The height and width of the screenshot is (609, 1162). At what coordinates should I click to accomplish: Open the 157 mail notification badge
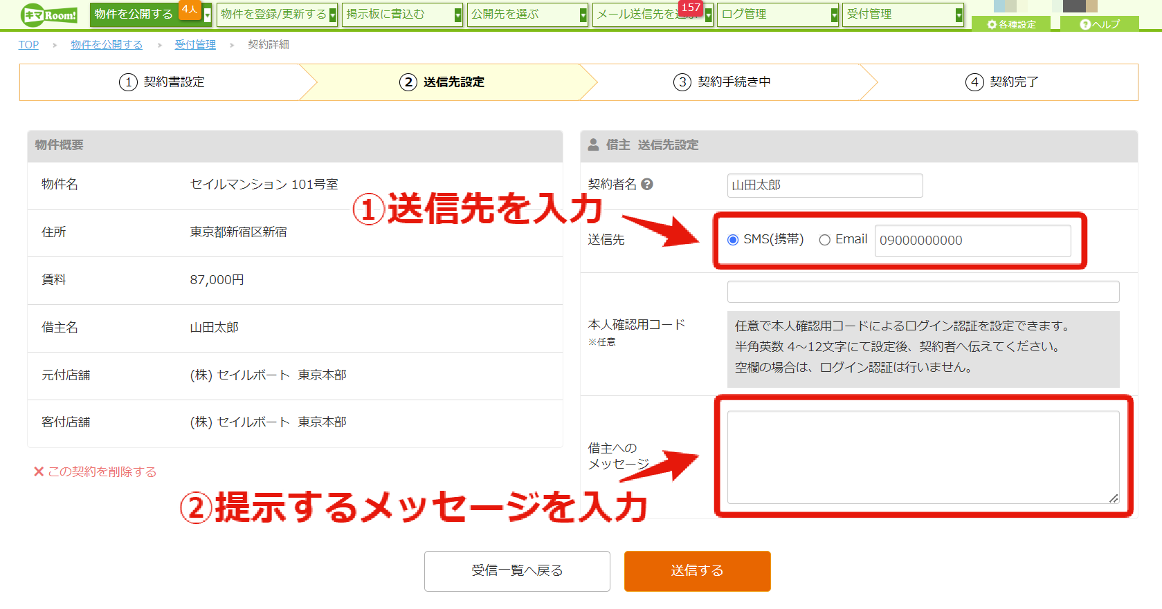point(691,8)
